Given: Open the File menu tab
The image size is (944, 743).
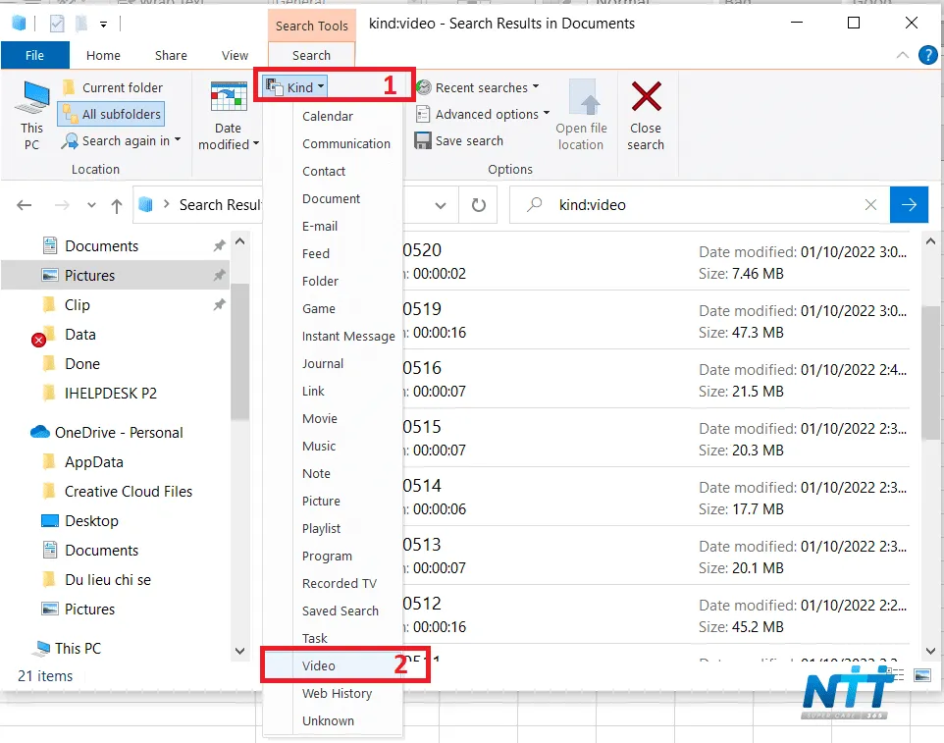Looking at the screenshot, I should [x=34, y=56].
